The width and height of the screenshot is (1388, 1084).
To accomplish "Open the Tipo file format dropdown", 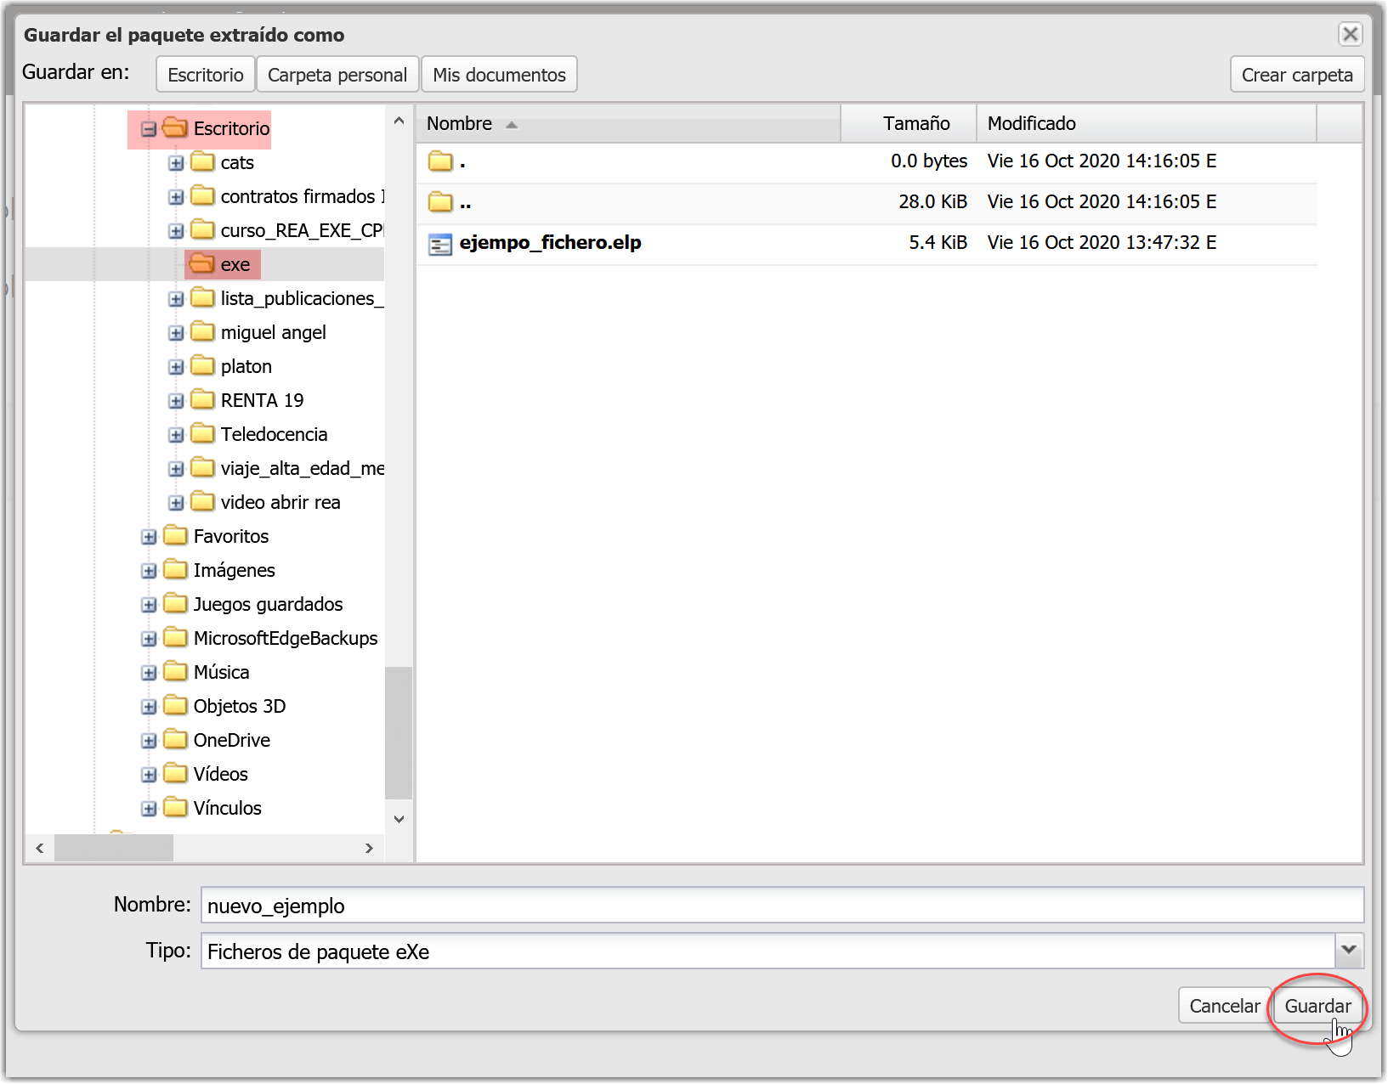I will pos(1348,951).
